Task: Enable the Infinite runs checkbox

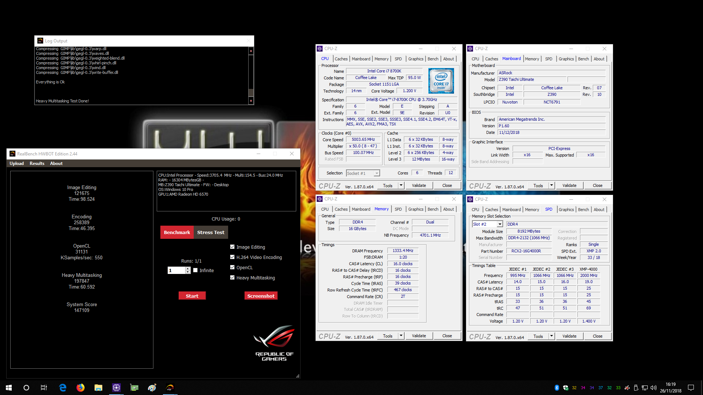Action: click(x=196, y=270)
